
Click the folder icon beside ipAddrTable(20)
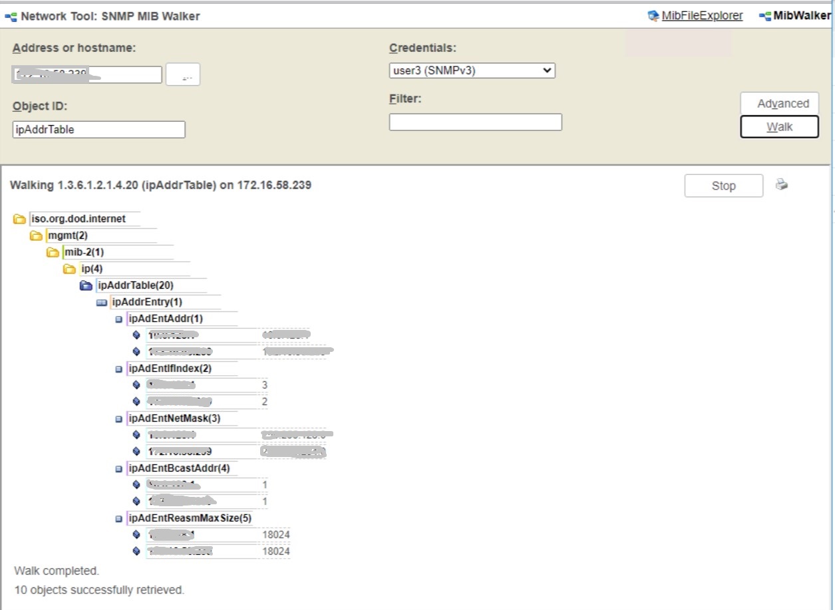[x=84, y=285]
